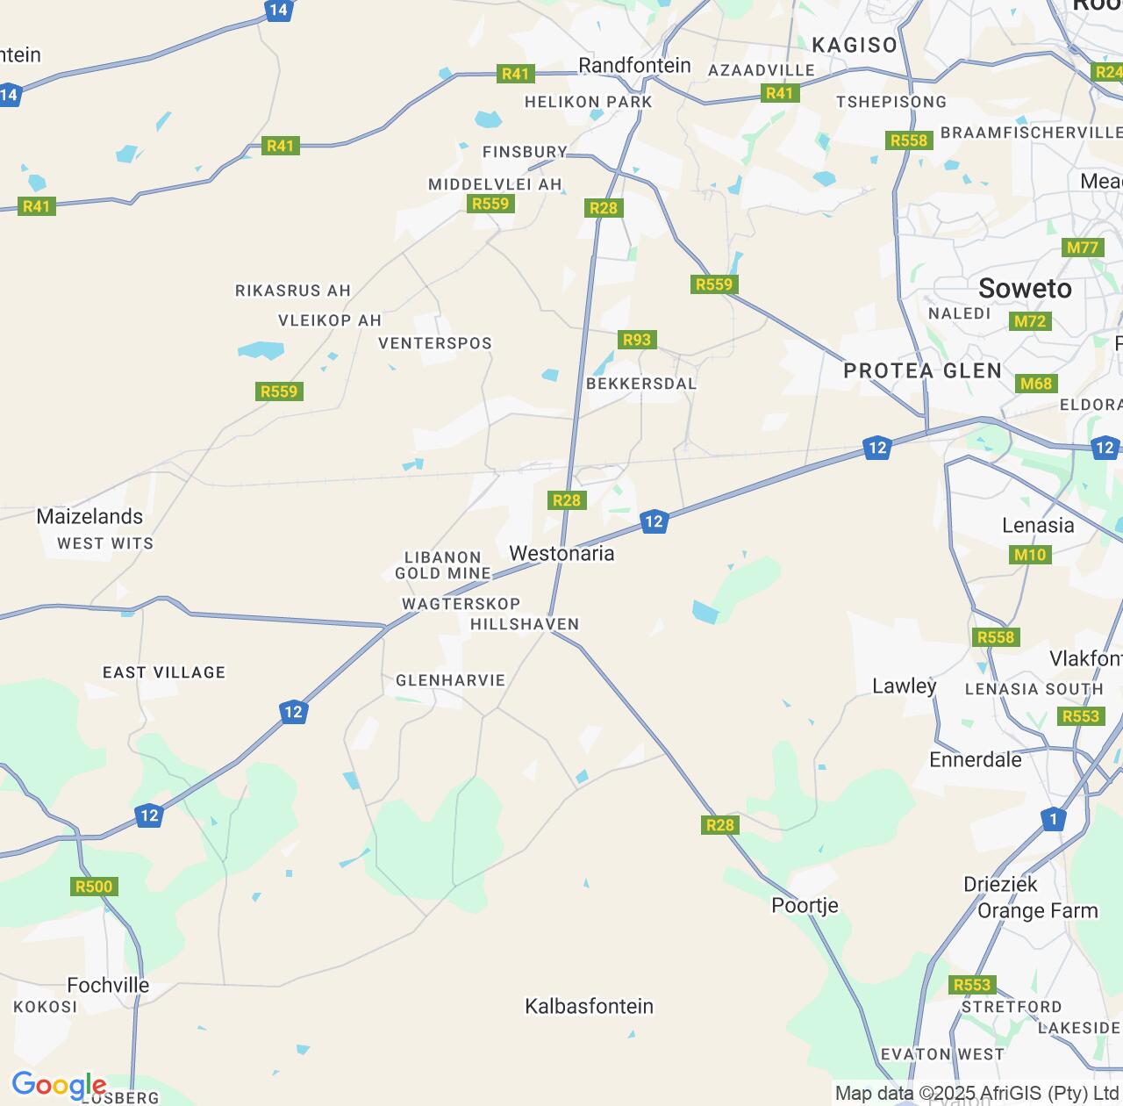This screenshot has width=1123, height=1106.
Task: Click the M10 road shield below Lenasia
Action: 1030,555
